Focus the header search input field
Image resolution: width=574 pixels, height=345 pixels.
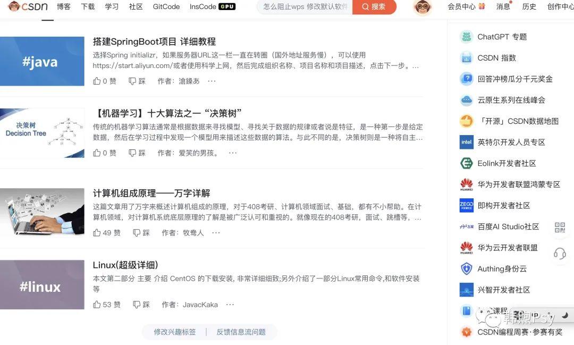click(305, 6)
